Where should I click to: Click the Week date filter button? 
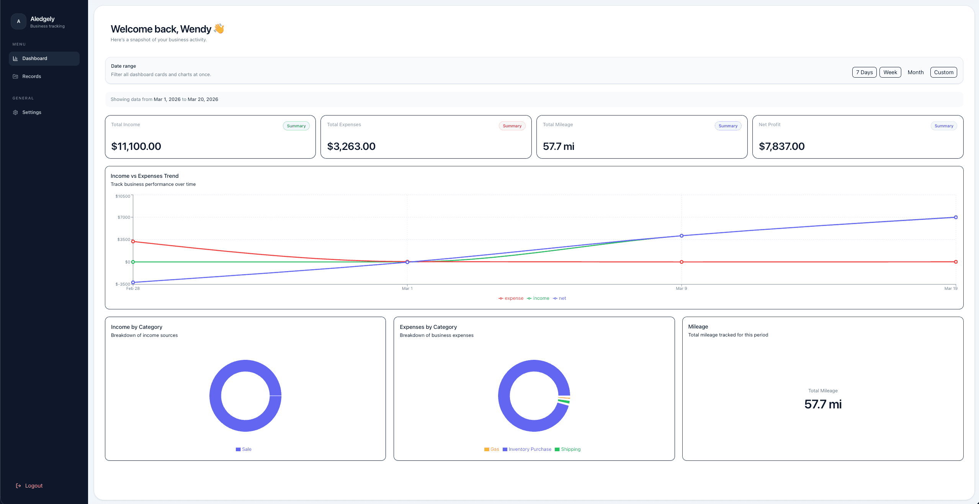pos(890,72)
